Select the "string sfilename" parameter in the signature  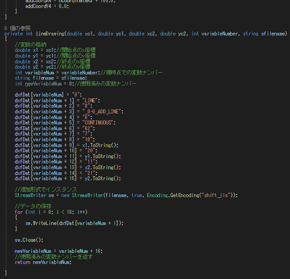[x=264, y=34]
